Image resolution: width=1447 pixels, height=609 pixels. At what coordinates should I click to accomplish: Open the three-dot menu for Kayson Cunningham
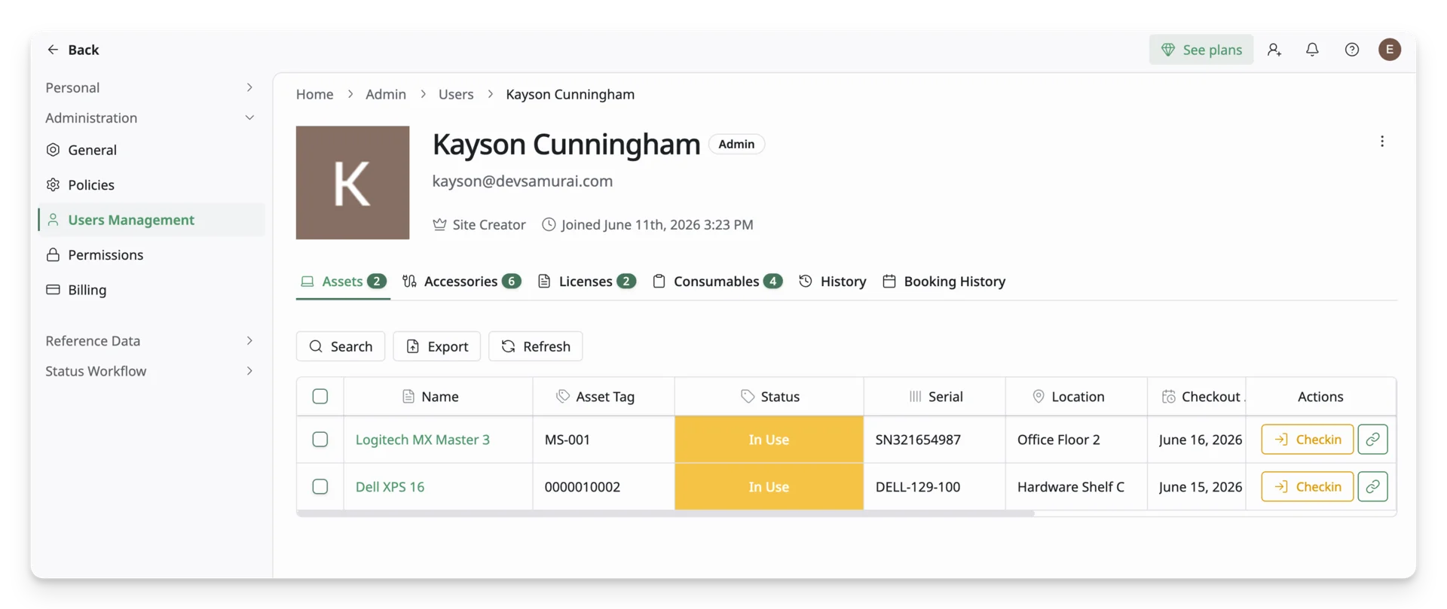tap(1382, 142)
